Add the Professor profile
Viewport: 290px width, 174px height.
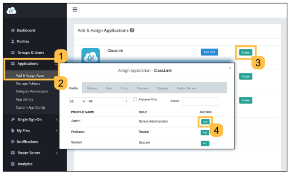coord(205,132)
